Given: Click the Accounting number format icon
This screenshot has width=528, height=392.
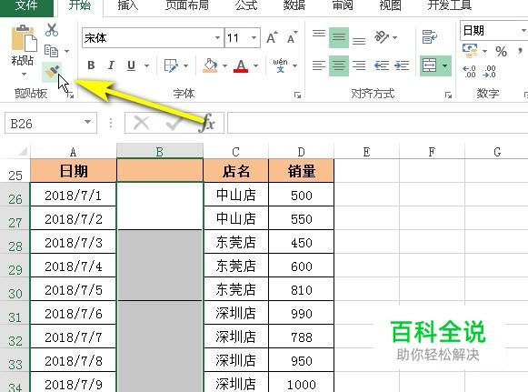Looking at the screenshot, I should (470, 51).
